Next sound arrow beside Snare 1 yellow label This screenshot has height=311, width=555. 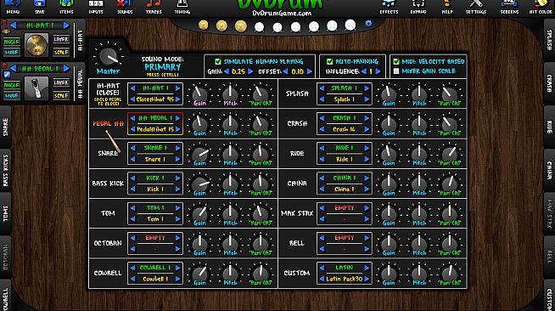[177, 160]
